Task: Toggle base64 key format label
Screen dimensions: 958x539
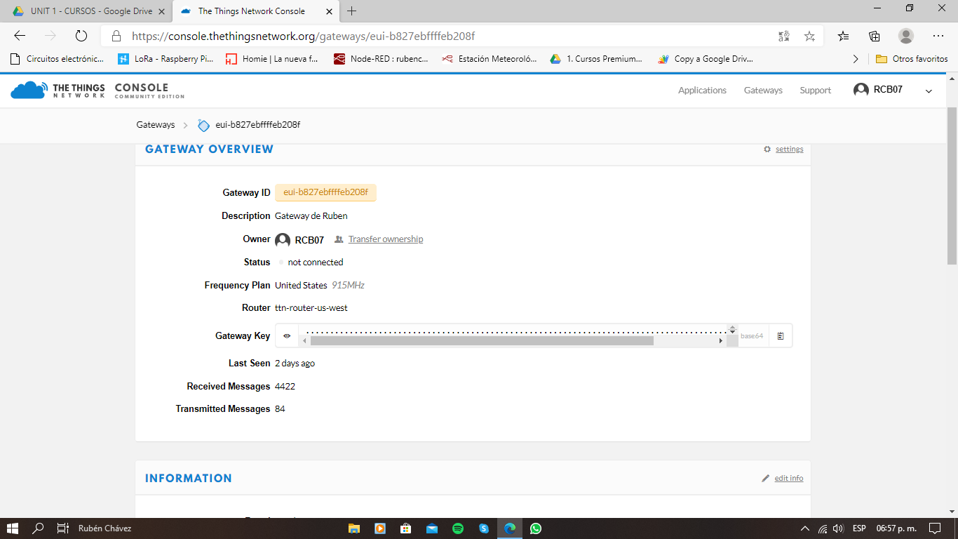Action: [752, 336]
